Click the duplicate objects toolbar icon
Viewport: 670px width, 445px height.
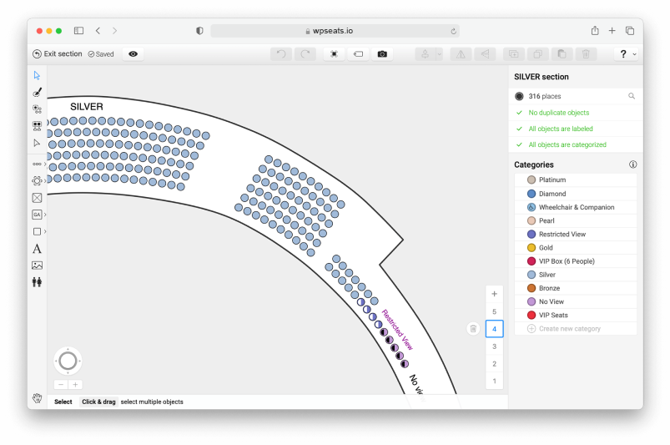click(x=514, y=54)
